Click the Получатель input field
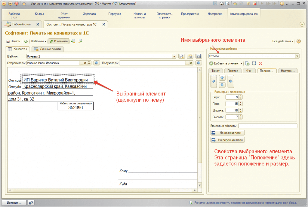Image resolution: width=308 pixels, height=207 pixels. (152, 63)
